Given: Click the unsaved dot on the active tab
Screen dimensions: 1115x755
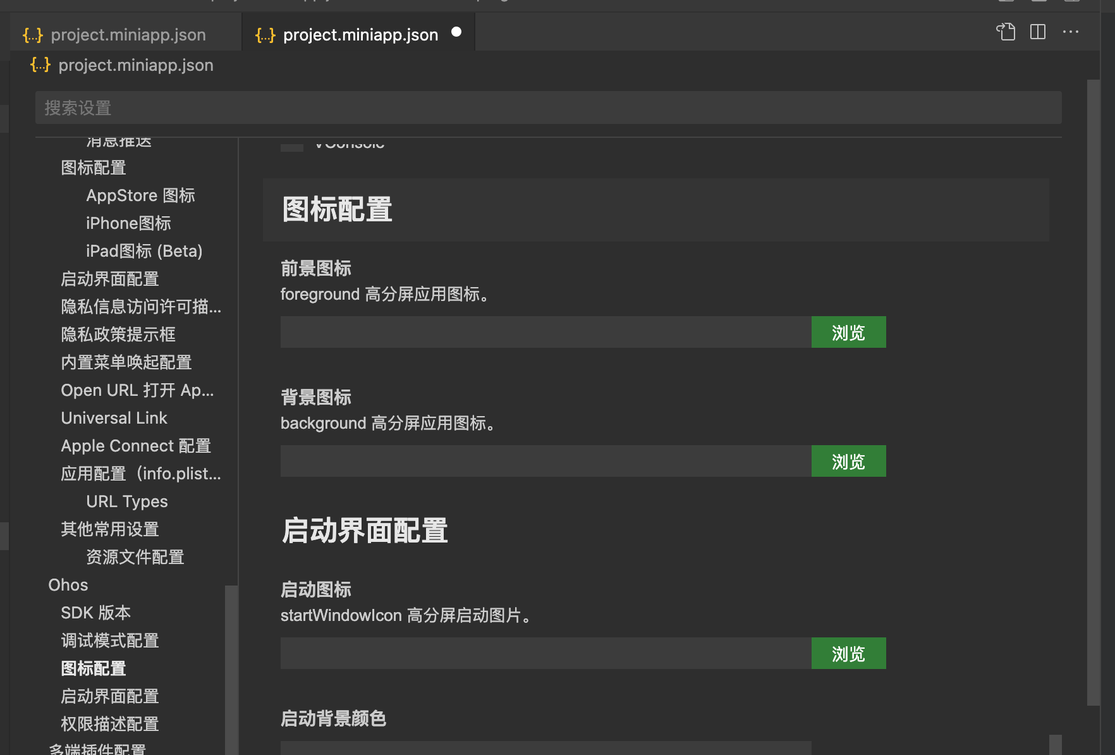Looking at the screenshot, I should point(456,32).
